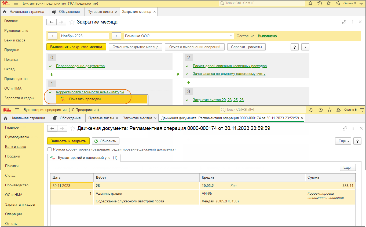This screenshot has height=227, width=366.
Task: Add Движения документа form to favorites star
Action: [x=72, y=129]
